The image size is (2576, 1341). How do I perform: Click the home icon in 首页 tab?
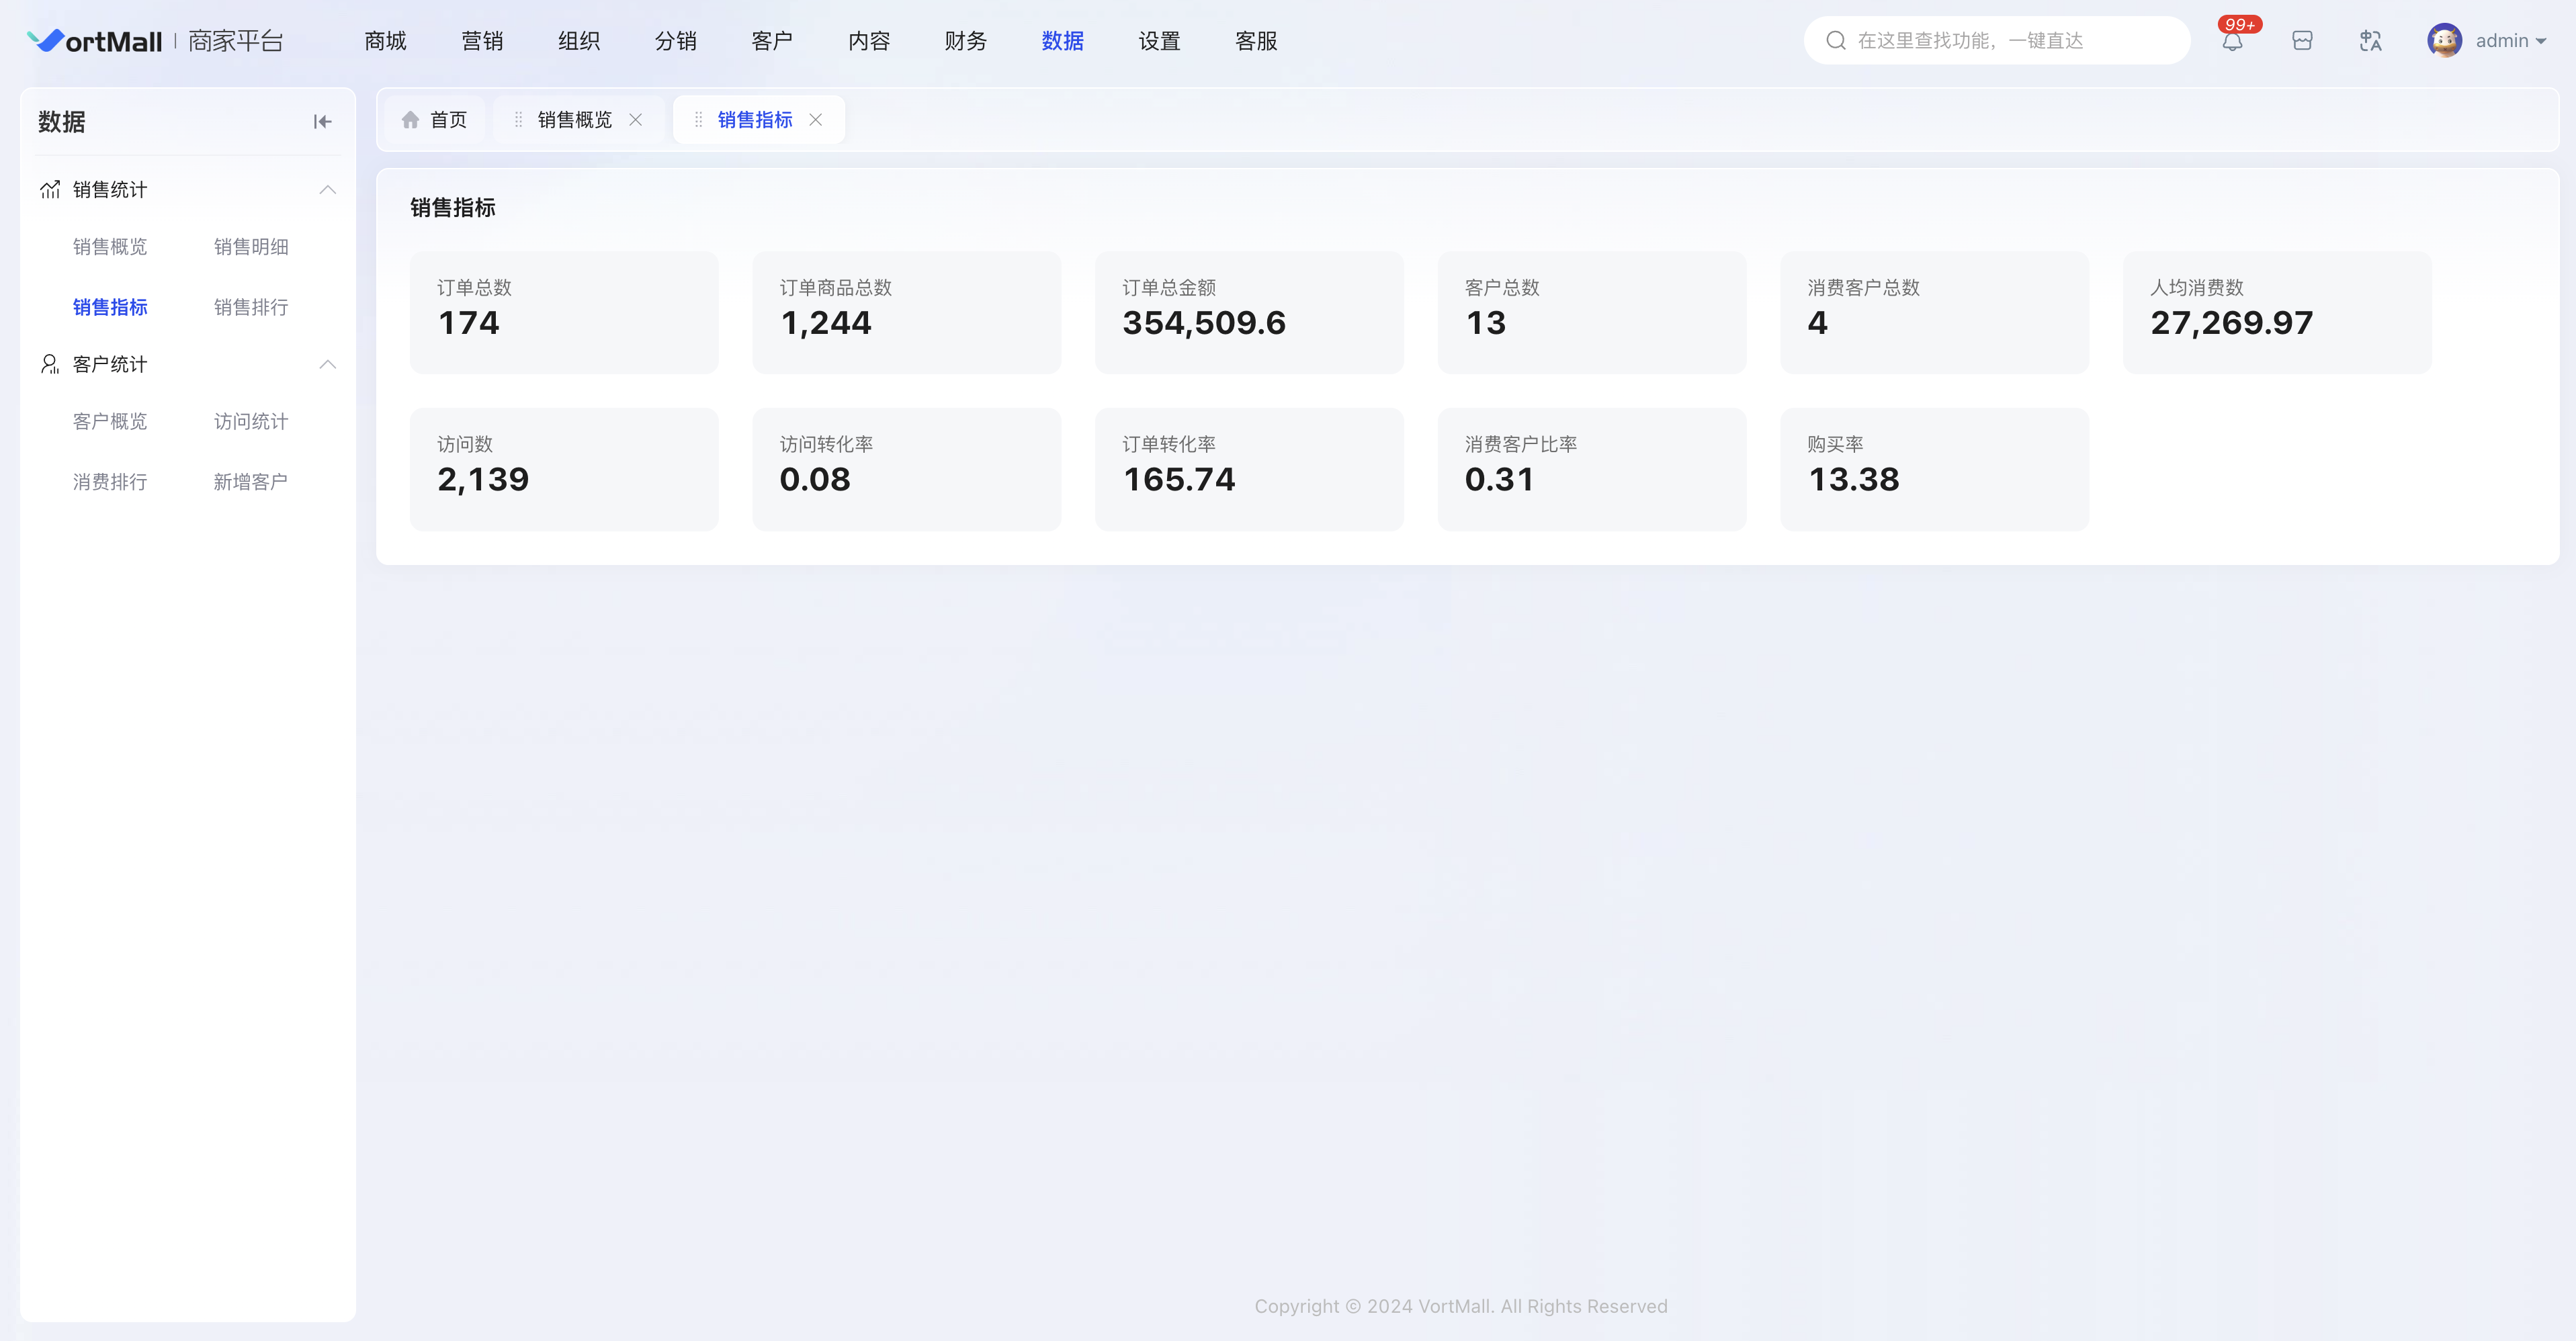coord(410,120)
